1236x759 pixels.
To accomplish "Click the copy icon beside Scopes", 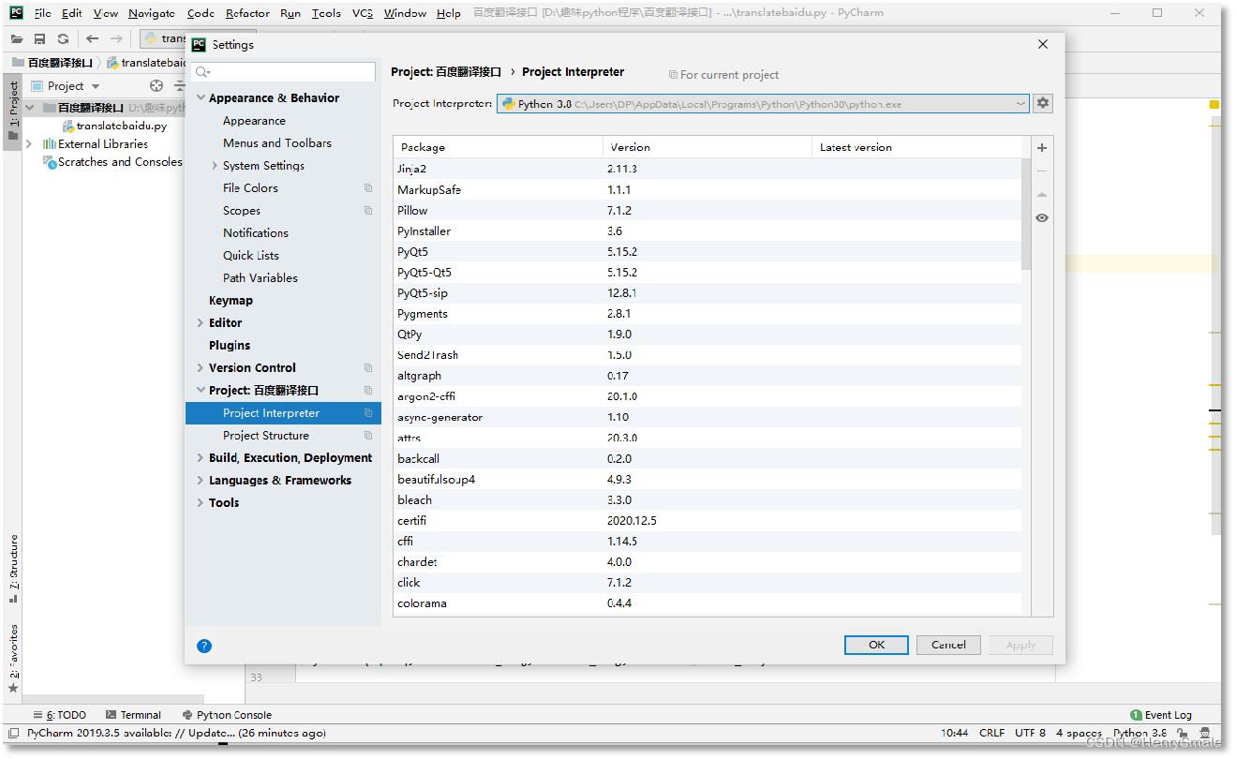I will tap(368, 211).
